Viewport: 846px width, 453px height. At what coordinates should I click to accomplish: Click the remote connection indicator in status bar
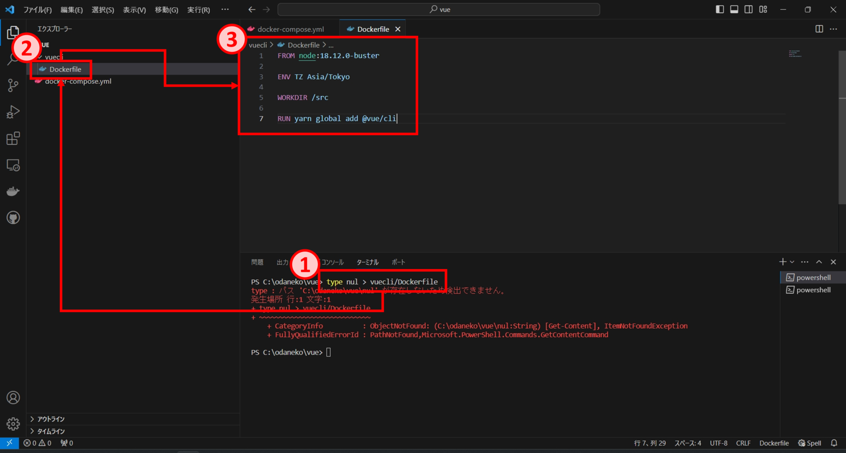click(9, 443)
